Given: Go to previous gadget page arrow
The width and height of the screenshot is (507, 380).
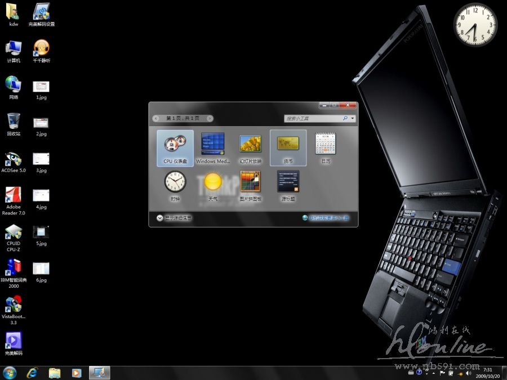Looking at the screenshot, I should click(x=156, y=119).
